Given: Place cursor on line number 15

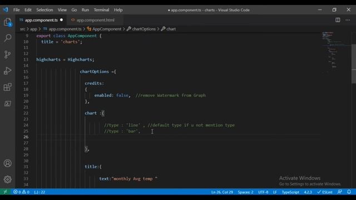Looking at the screenshot, I should click(26, 72).
